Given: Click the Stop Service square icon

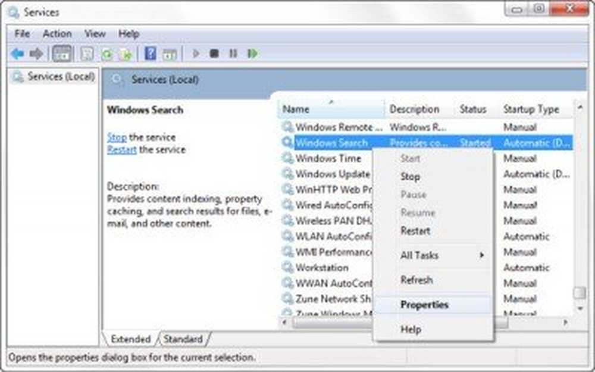Looking at the screenshot, I should point(214,54).
